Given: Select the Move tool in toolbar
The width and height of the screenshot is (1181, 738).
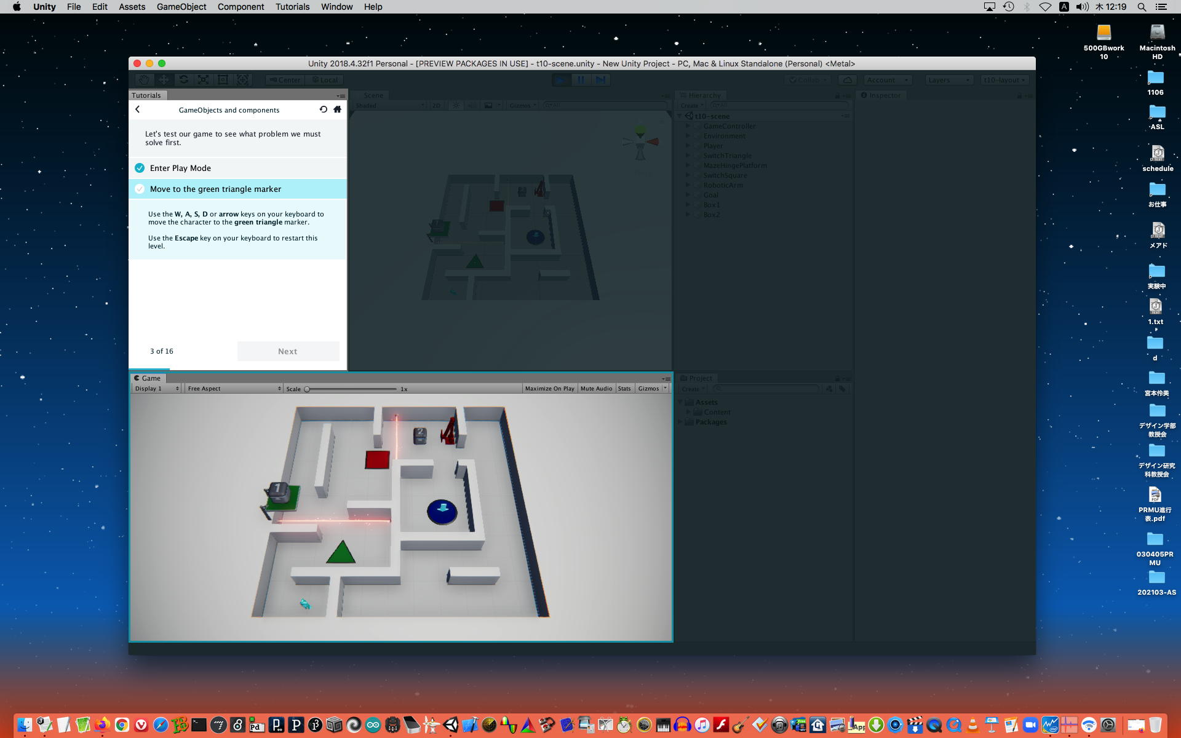Looking at the screenshot, I should tap(164, 80).
